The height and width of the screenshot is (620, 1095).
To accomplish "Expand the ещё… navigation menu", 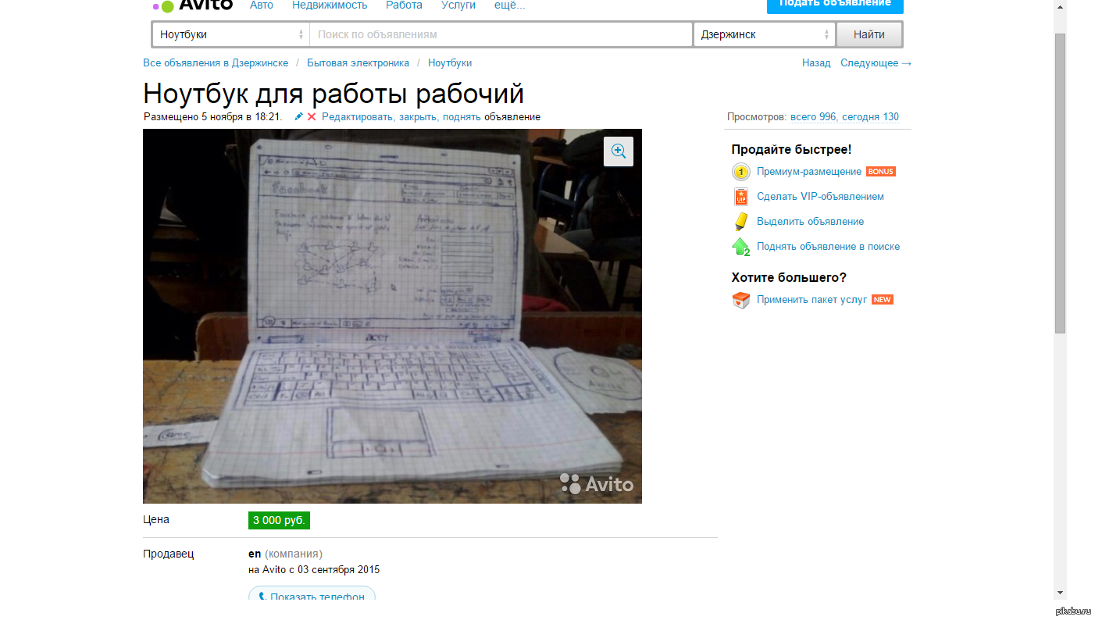I will coord(509,5).
